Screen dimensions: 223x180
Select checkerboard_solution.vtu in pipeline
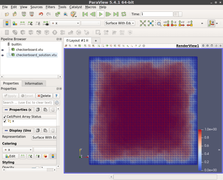coord(36,55)
